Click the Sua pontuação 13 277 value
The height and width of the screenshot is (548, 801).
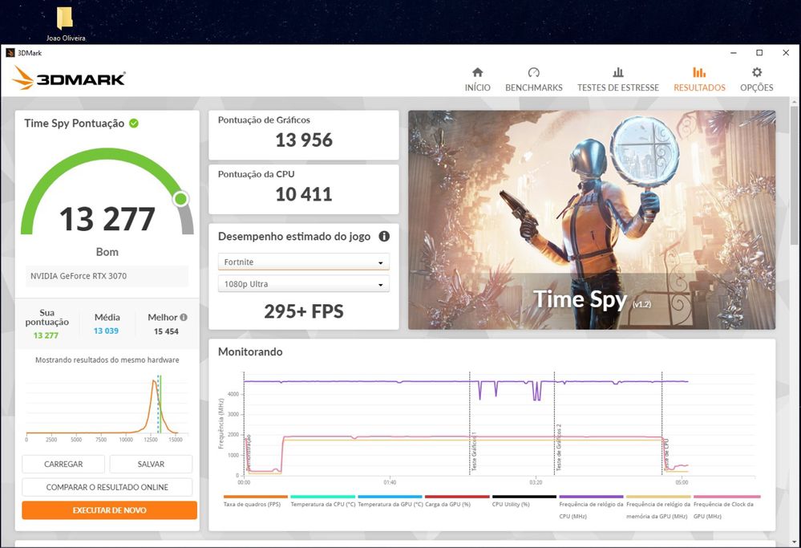46,335
